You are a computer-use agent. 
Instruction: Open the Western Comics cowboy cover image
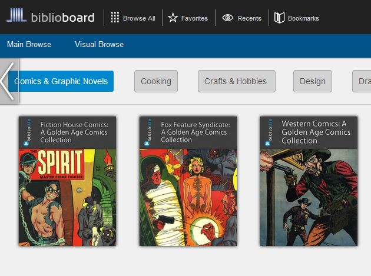pos(309,197)
